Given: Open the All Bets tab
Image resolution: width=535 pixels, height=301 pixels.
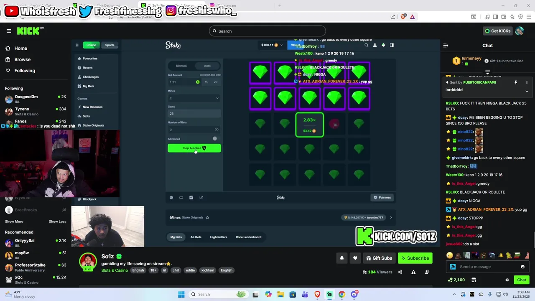Looking at the screenshot, I should coord(196,237).
